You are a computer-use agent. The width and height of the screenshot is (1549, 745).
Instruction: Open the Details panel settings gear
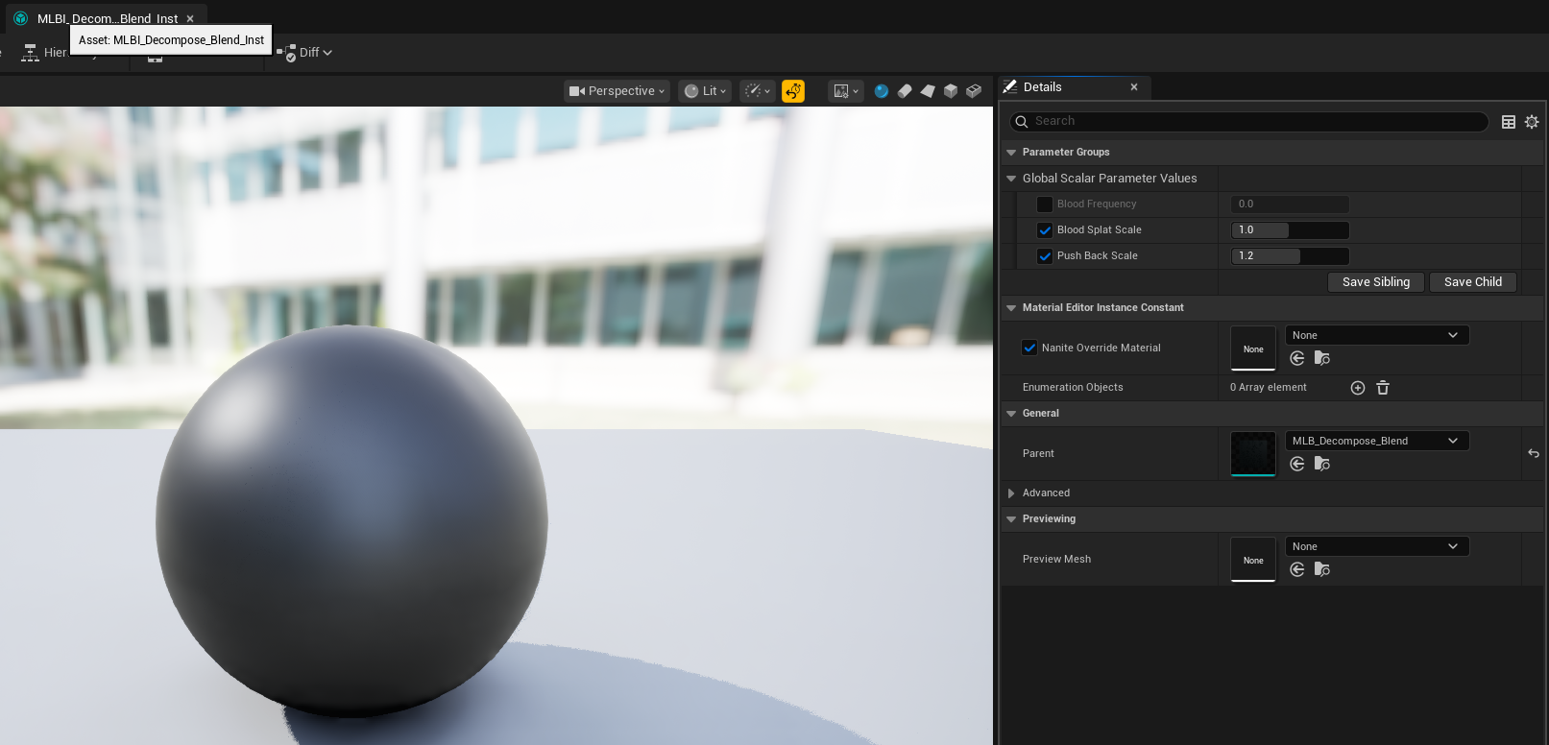[1532, 122]
